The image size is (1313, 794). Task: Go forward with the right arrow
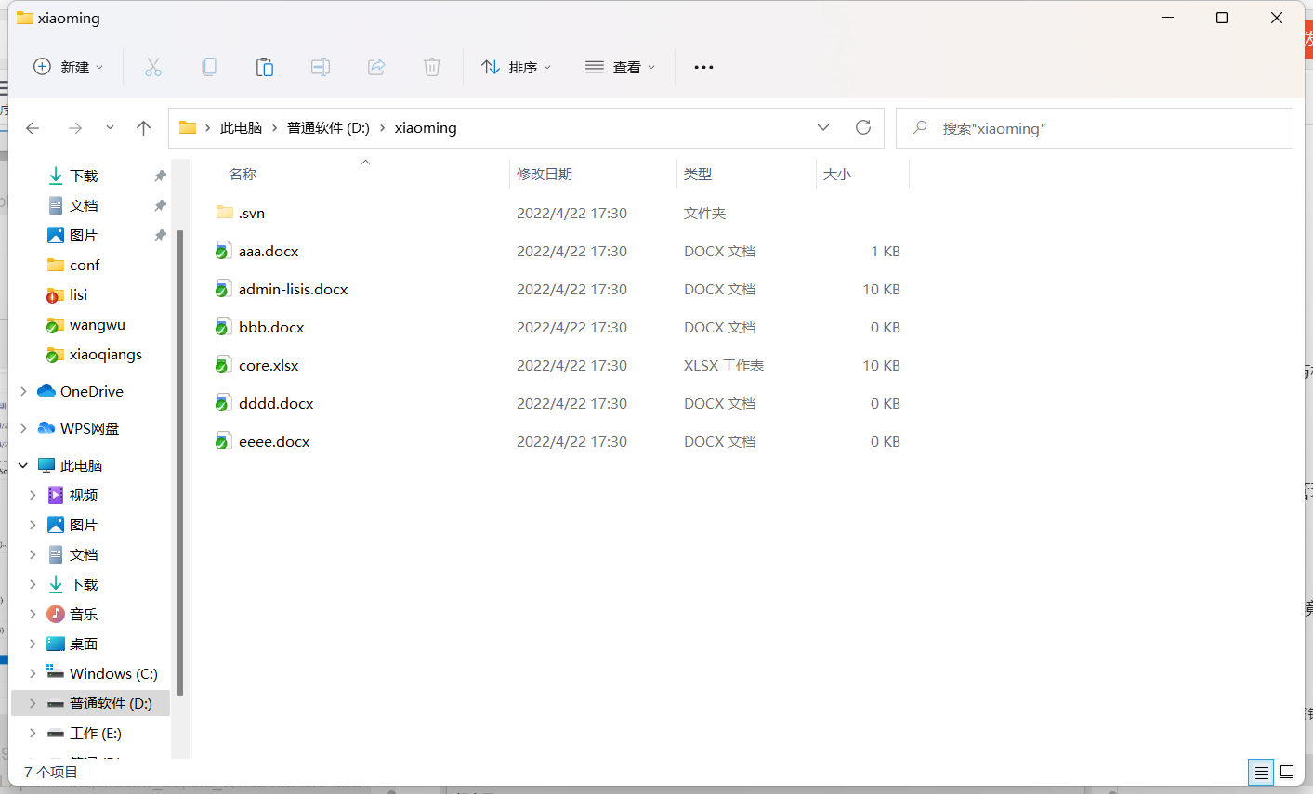click(x=75, y=128)
